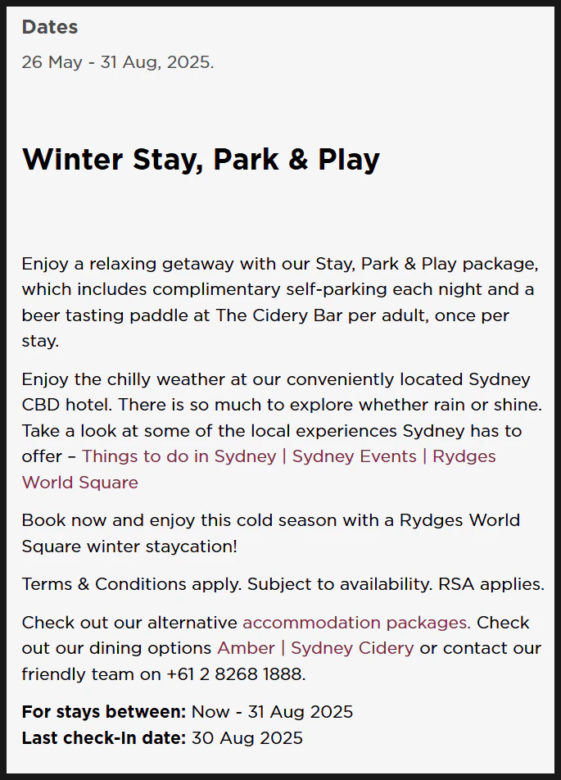The image size is (561, 780).
Task: Open the Sydney Cidery dining link
Action: 352,648
